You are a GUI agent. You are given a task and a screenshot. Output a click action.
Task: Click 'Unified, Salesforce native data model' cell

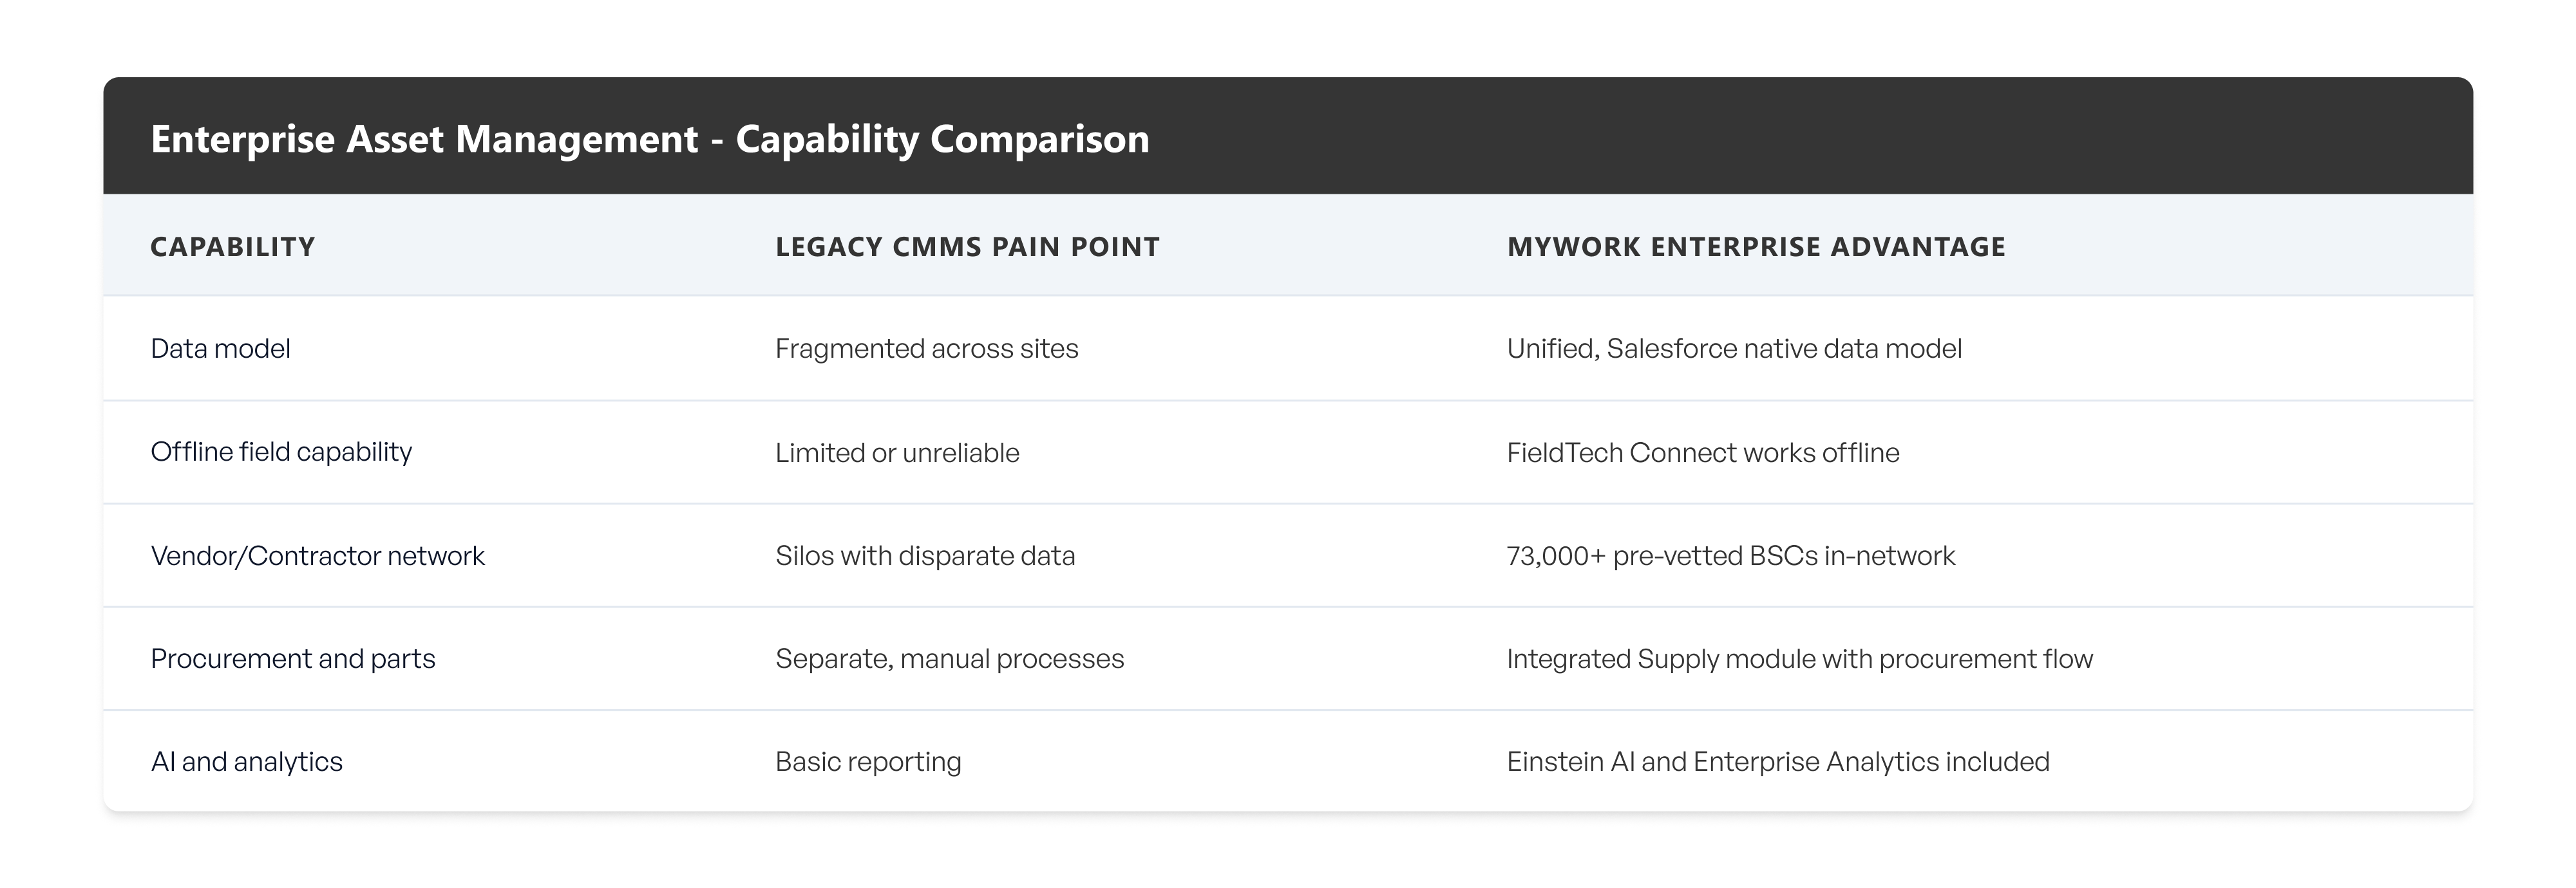[x=1733, y=349]
